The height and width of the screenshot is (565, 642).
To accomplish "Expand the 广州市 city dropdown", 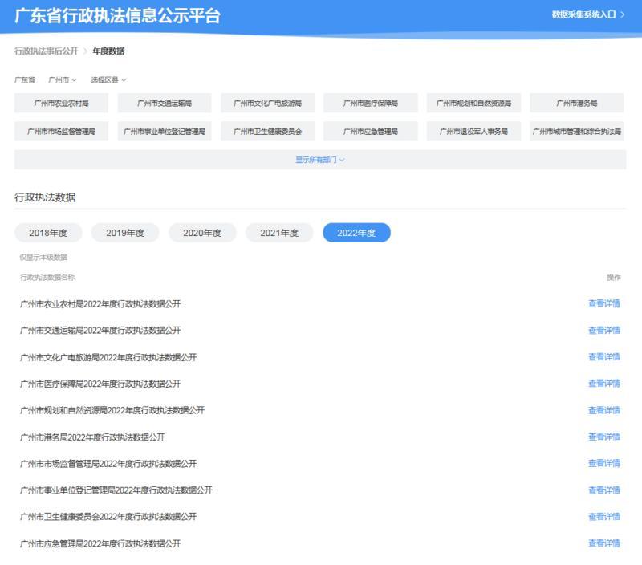I will pos(62,80).
